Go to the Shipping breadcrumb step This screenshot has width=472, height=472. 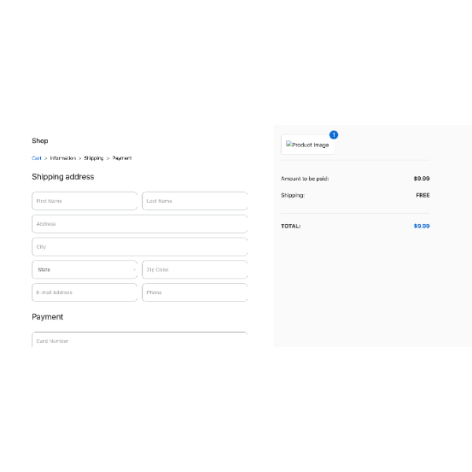pyautogui.click(x=94, y=158)
